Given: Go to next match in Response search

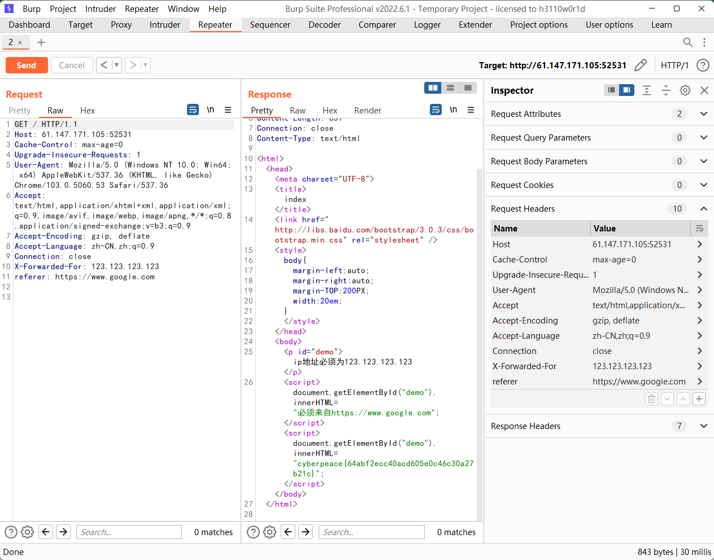Looking at the screenshot, I should pyautogui.click(x=306, y=532).
